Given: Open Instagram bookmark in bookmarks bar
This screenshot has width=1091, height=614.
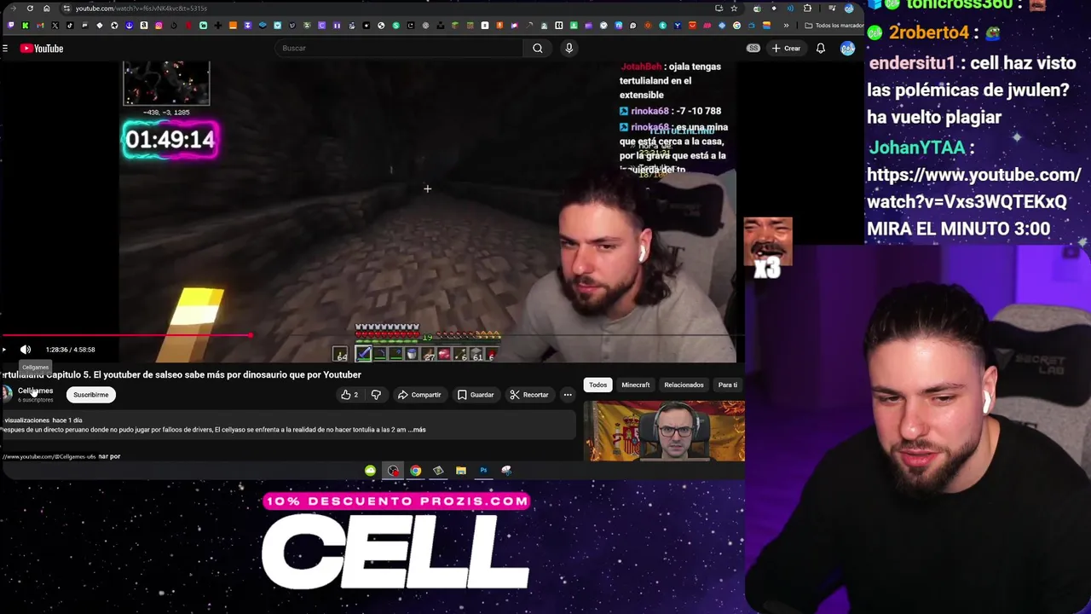Looking at the screenshot, I should tap(159, 26).
